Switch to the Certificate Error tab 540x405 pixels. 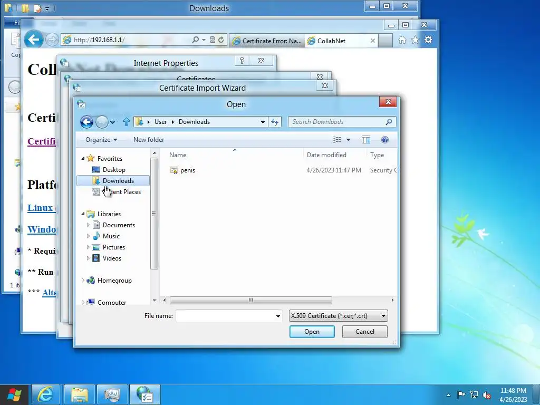coord(267,41)
